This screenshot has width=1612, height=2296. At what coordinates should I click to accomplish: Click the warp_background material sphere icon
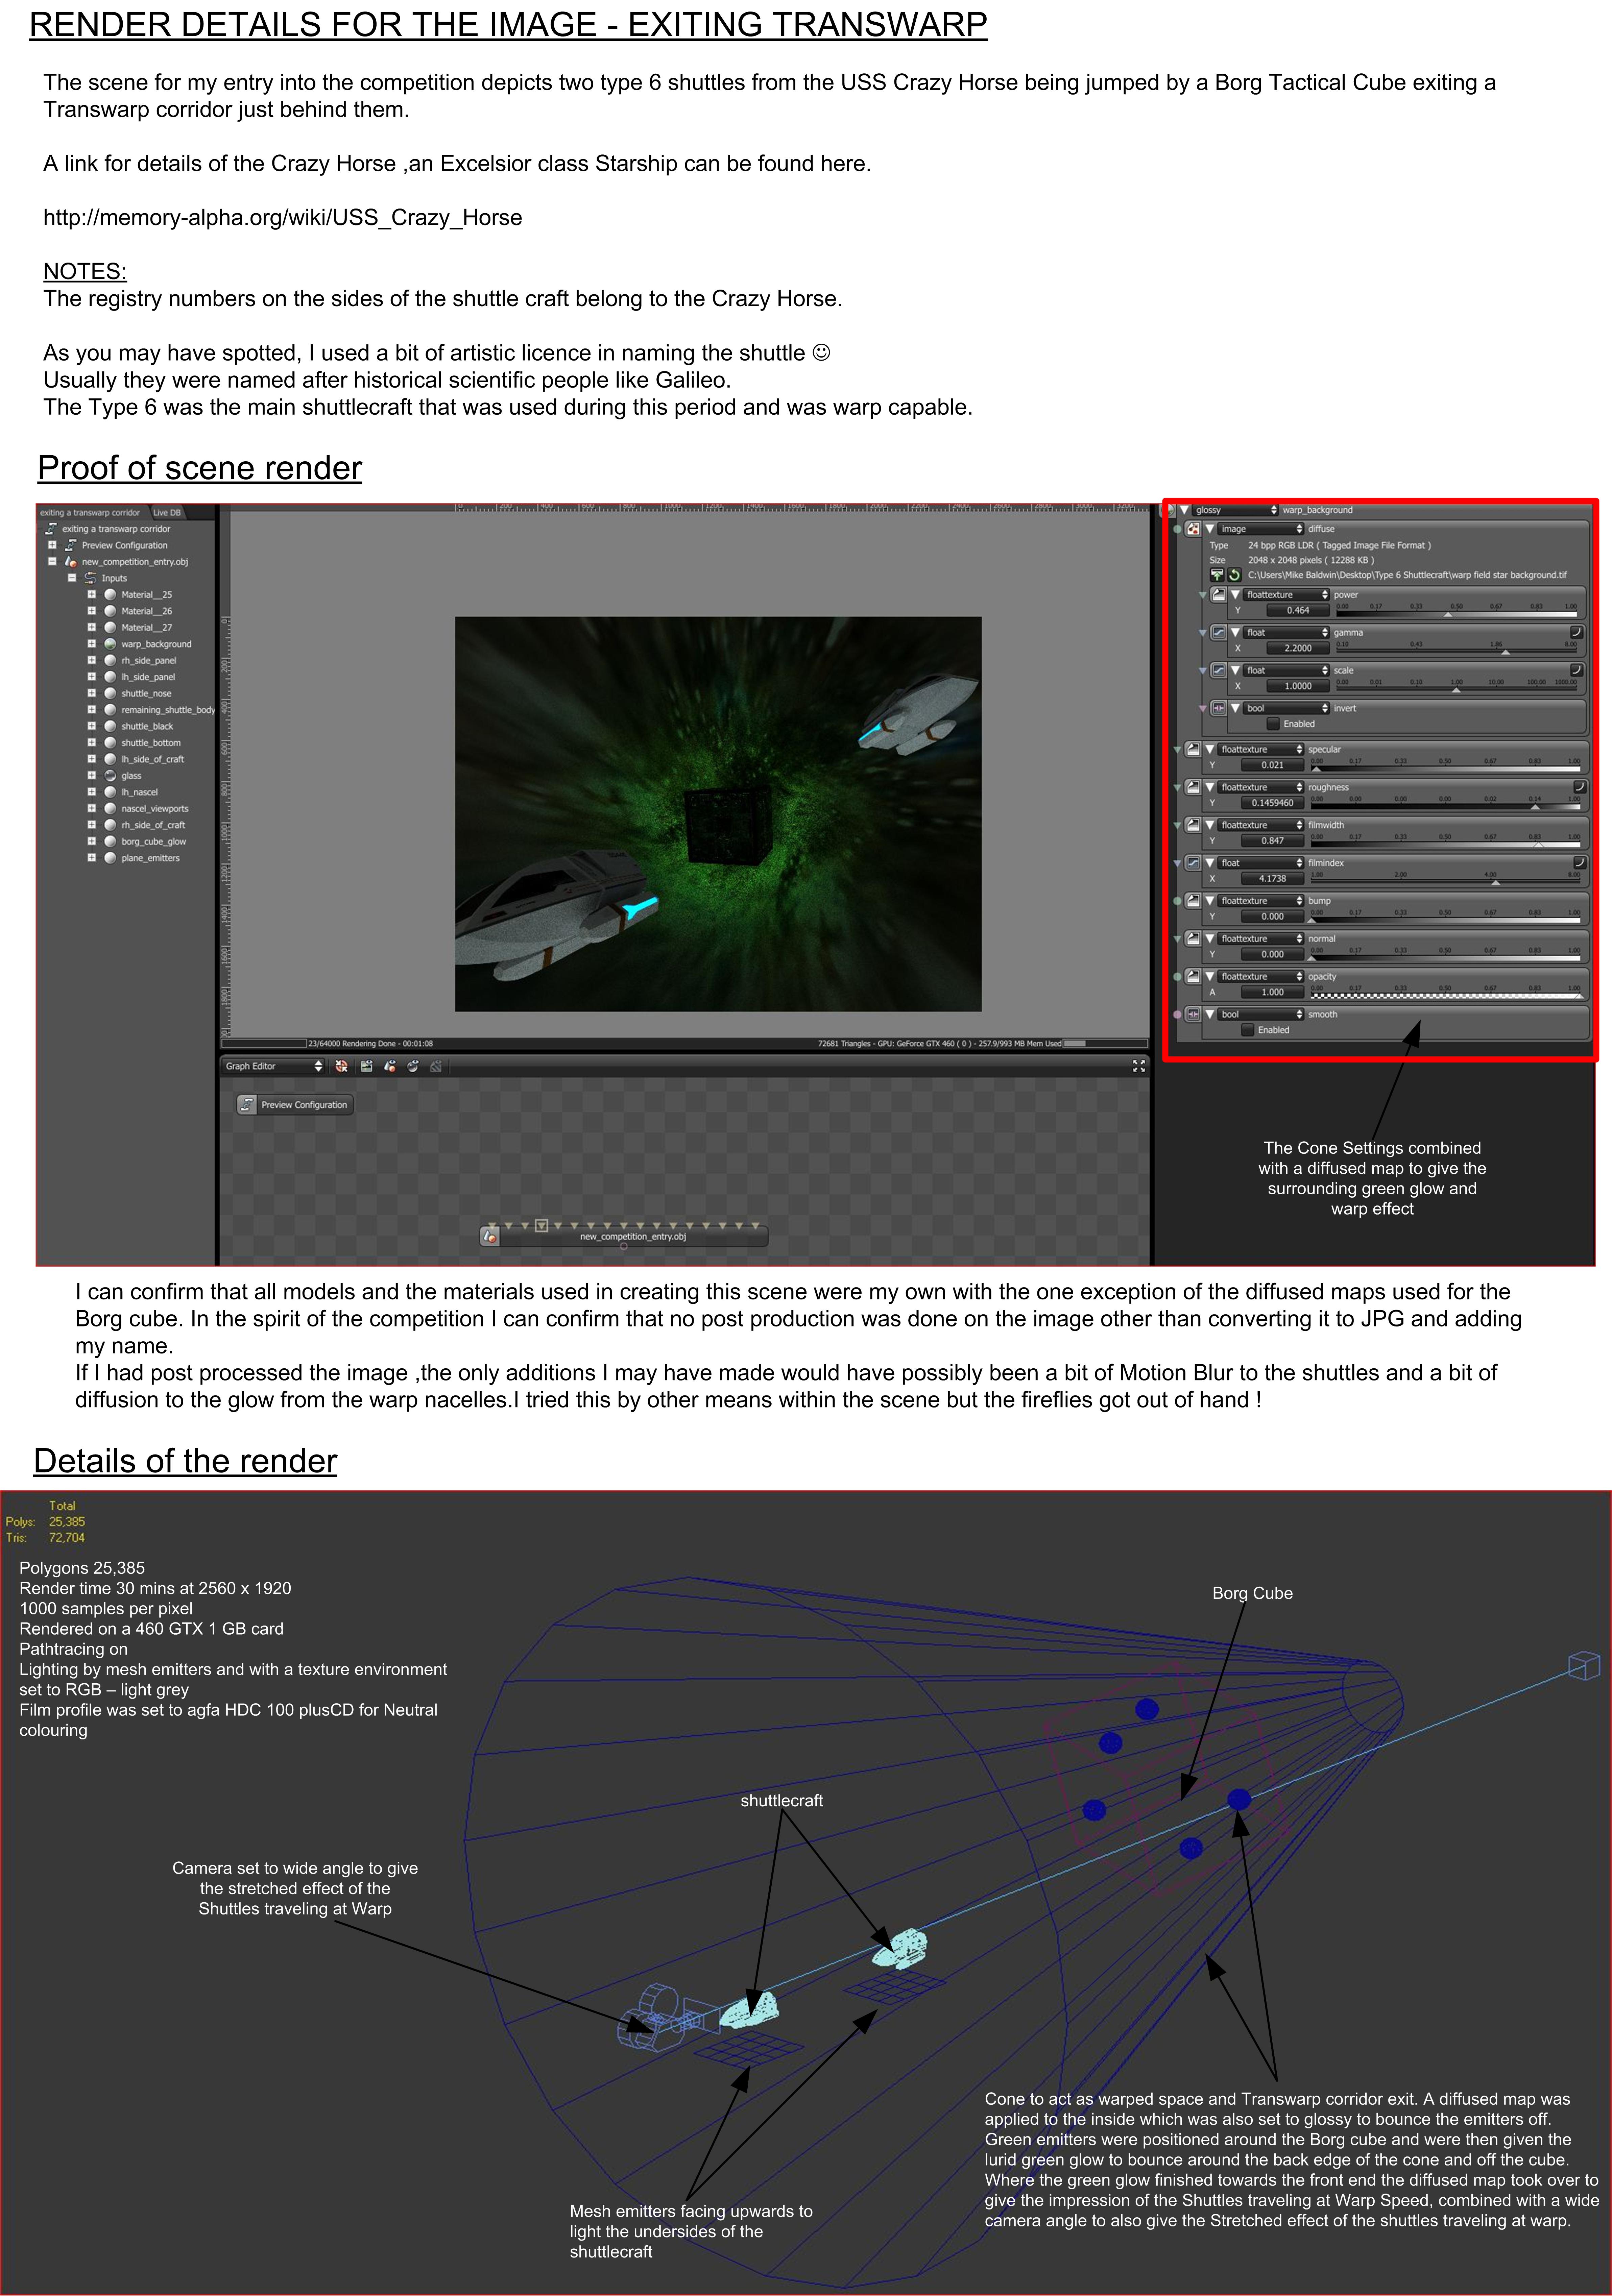click(x=110, y=644)
